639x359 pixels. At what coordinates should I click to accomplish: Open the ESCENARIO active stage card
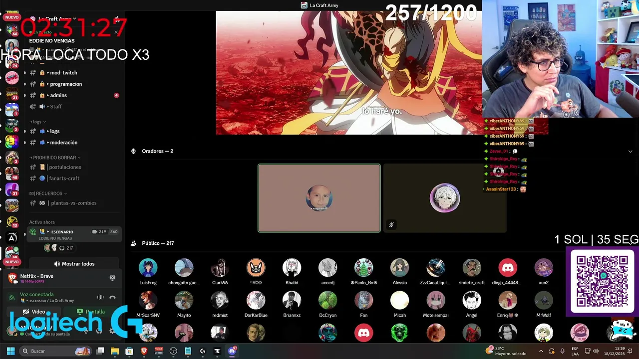(74, 235)
